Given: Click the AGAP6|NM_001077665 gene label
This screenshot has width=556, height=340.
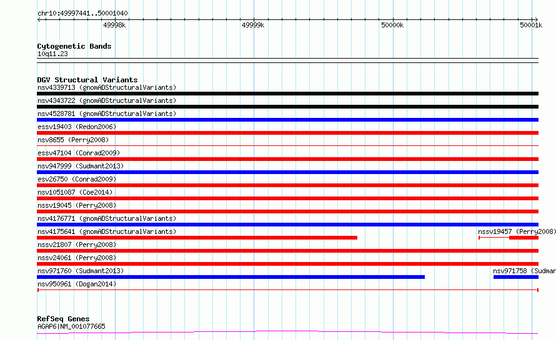Looking at the screenshot, I should coord(71,326).
